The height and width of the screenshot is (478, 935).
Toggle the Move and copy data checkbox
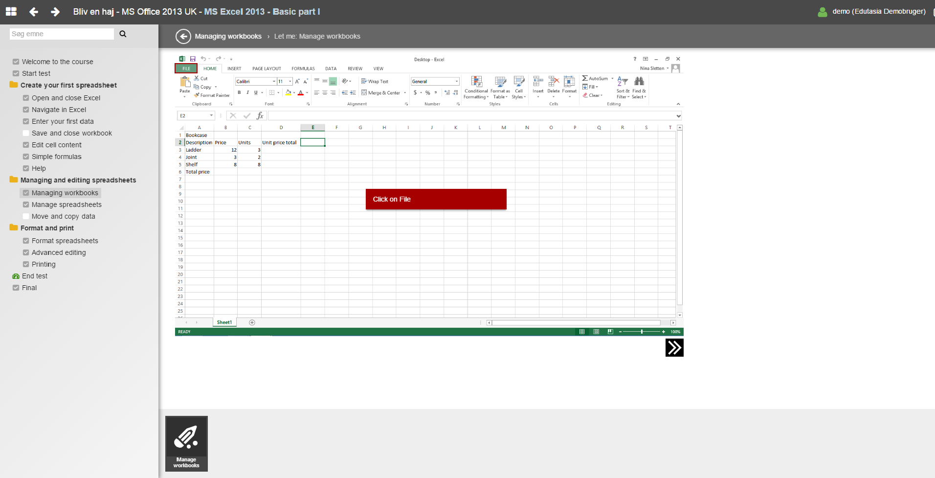(x=26, y=216)
